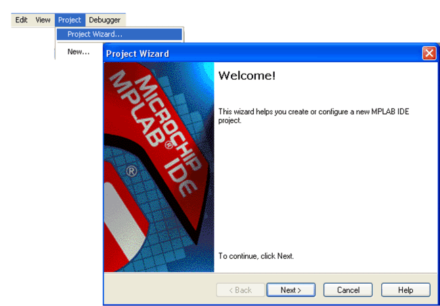Open the View menu
The image size is (440, 306).
pyautogui.click(x=43, y=20)
